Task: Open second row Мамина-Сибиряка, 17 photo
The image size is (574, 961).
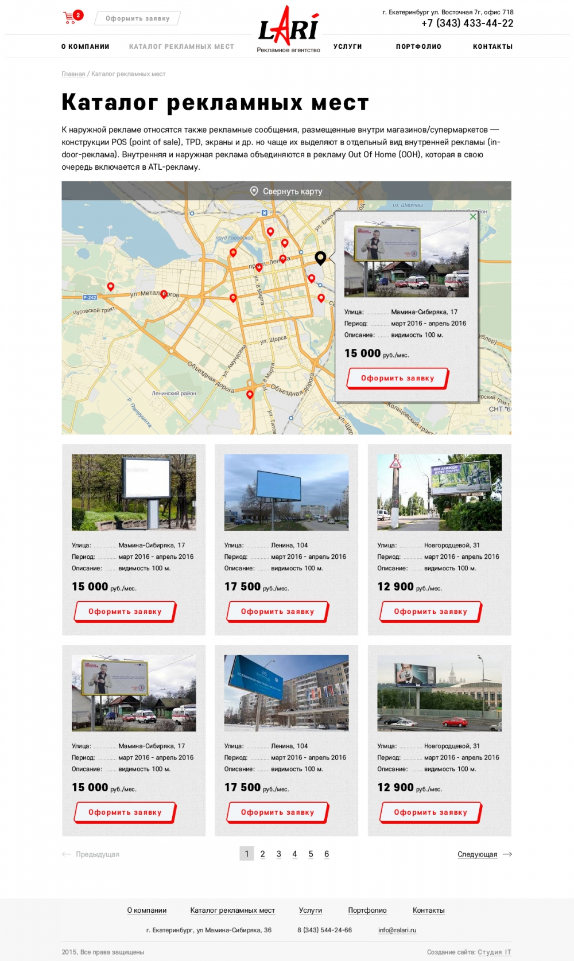Action: pos(134,693)
